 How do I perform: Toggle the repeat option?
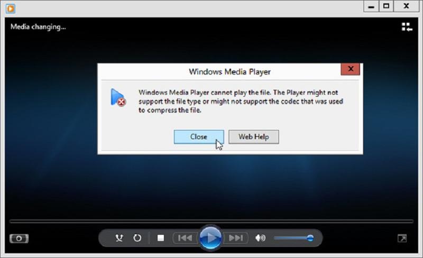(x=137, y=238)
